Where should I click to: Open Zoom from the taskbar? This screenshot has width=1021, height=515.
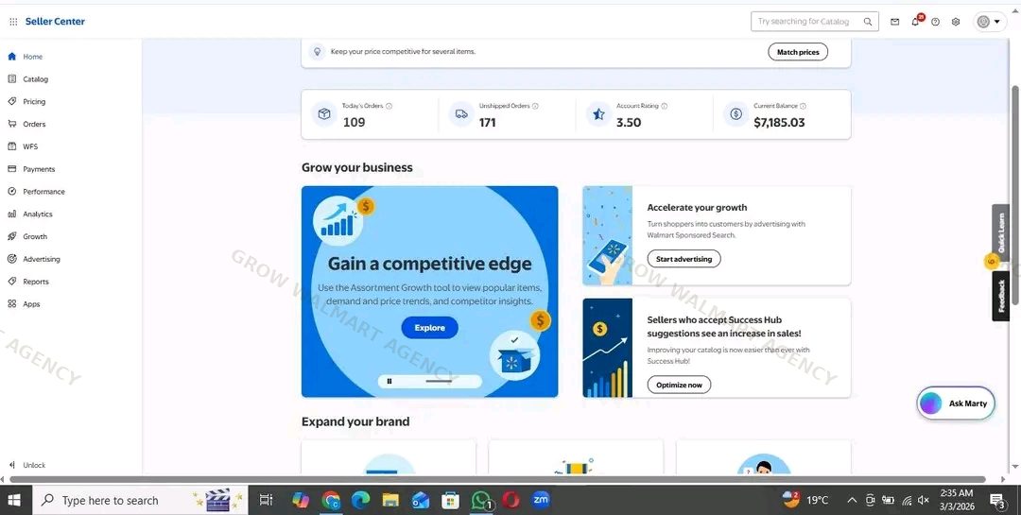pos(541,500)
